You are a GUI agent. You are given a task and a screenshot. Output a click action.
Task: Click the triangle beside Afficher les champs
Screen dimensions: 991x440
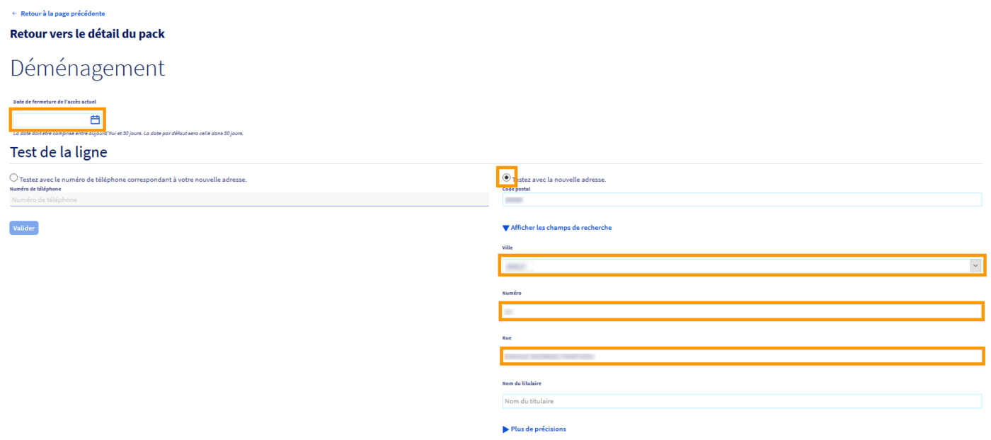(x=505, y=228)
